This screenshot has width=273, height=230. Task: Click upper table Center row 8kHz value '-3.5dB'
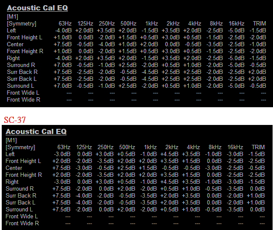point(215,45)
